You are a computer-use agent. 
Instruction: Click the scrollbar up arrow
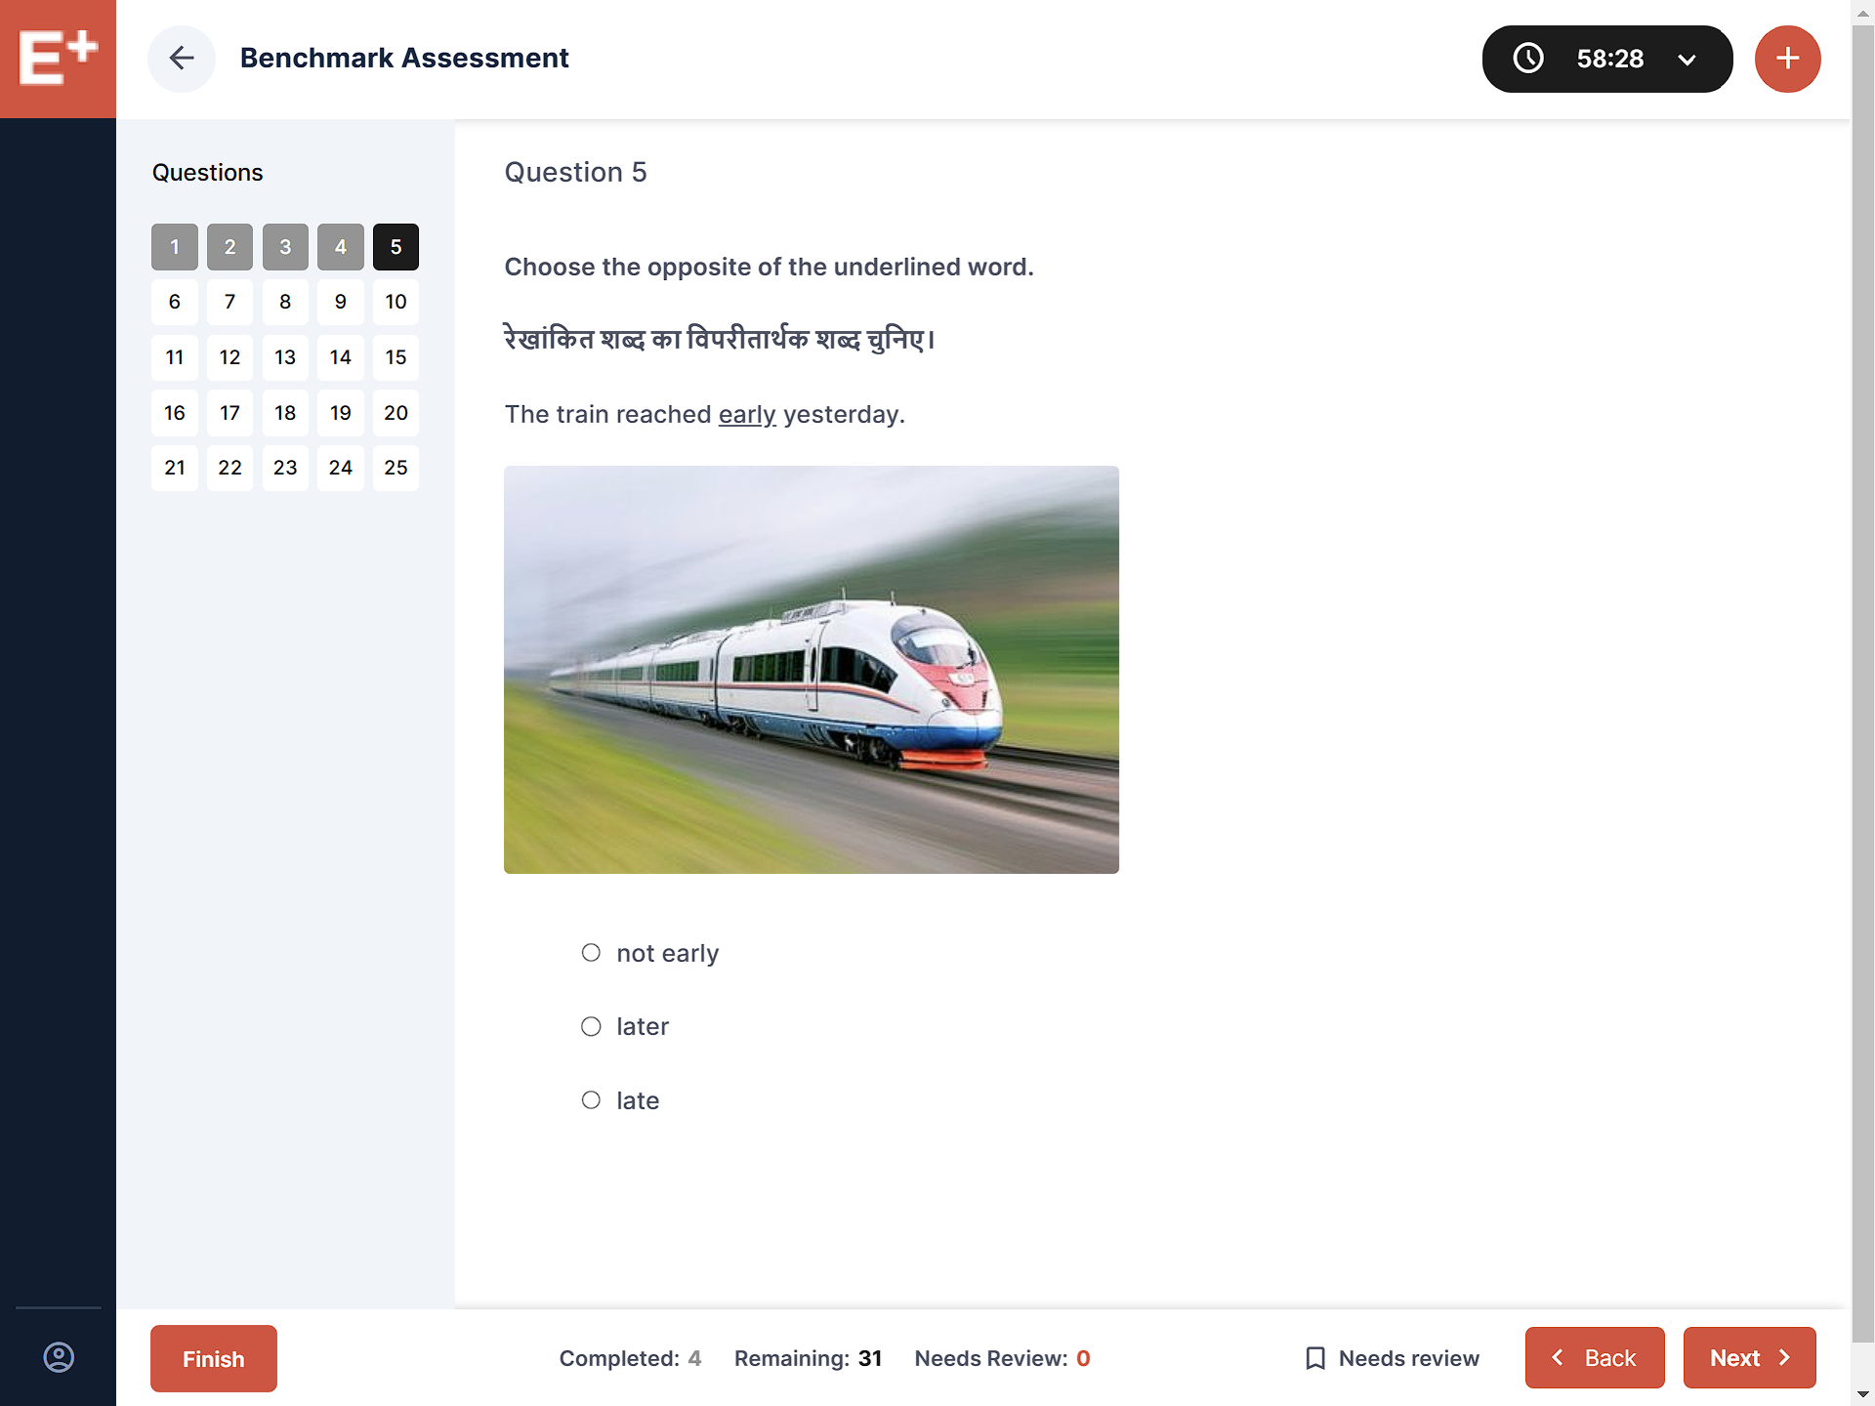[x=1862, y=12]
